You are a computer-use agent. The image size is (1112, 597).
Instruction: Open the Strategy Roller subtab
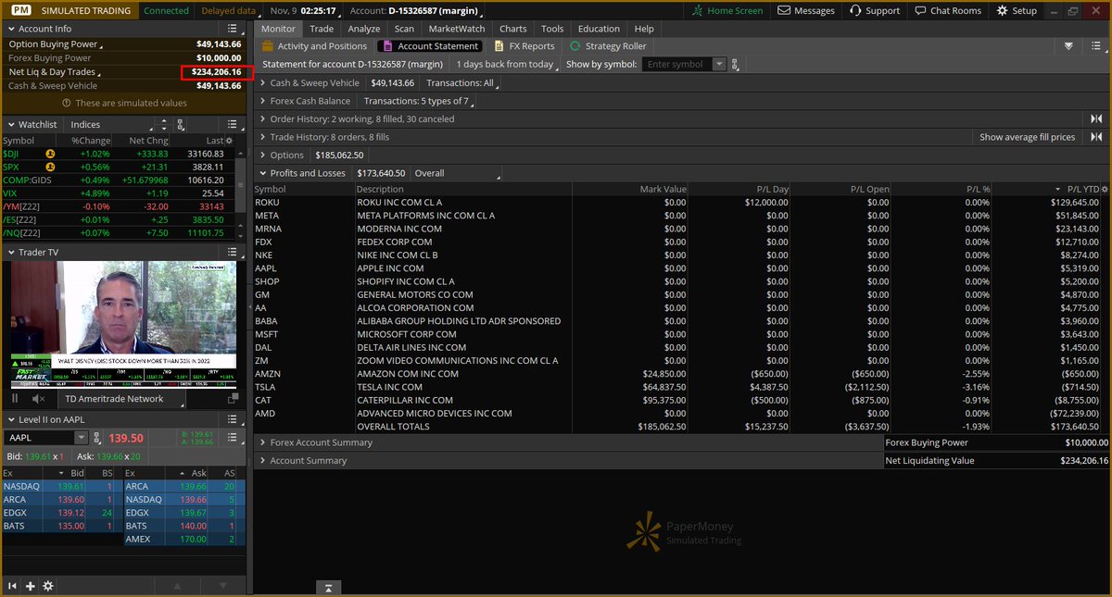click(x=607, y=45)
